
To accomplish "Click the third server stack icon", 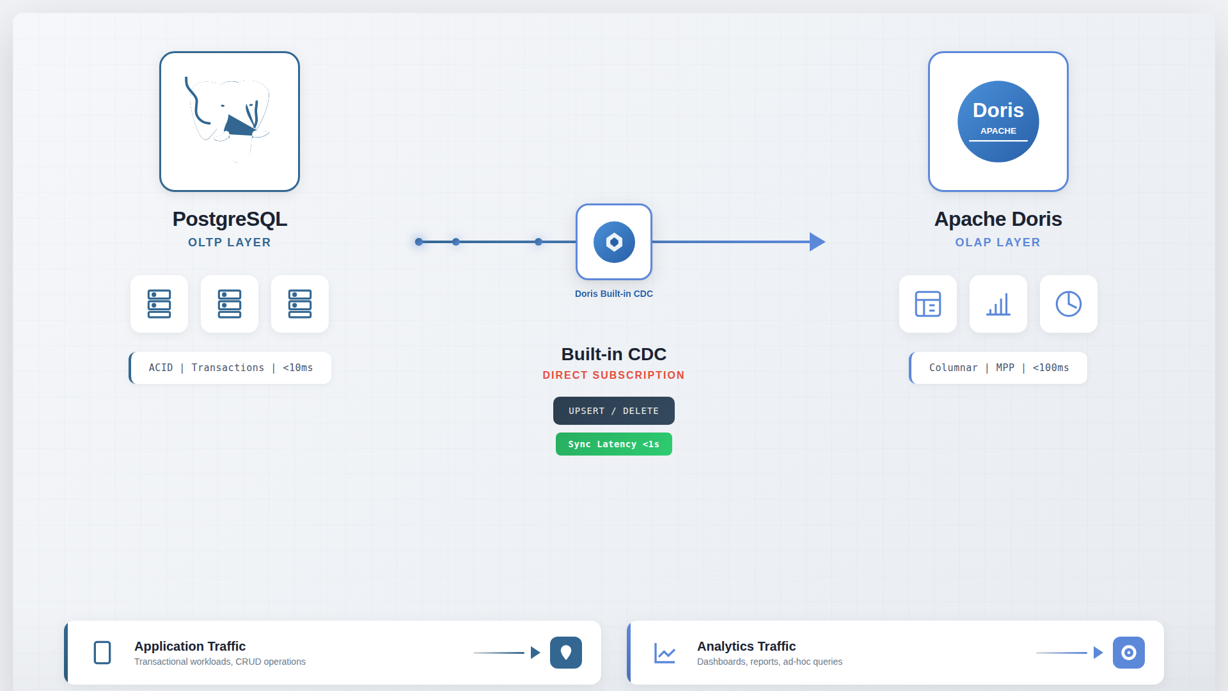I will (x=300, y=304).
